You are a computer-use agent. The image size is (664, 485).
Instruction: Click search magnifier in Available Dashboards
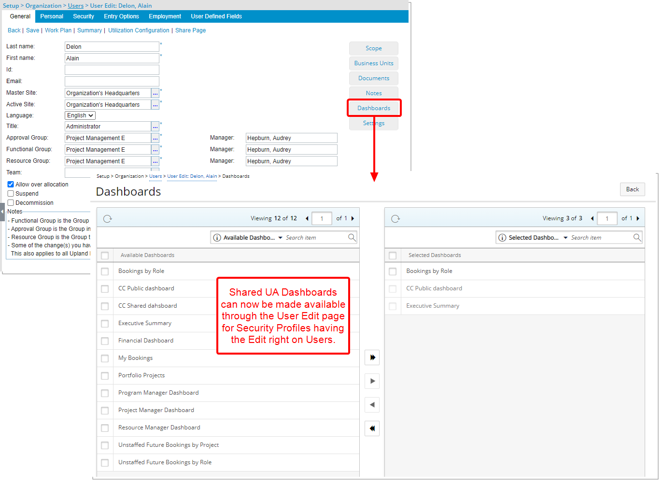click(352, 237)
